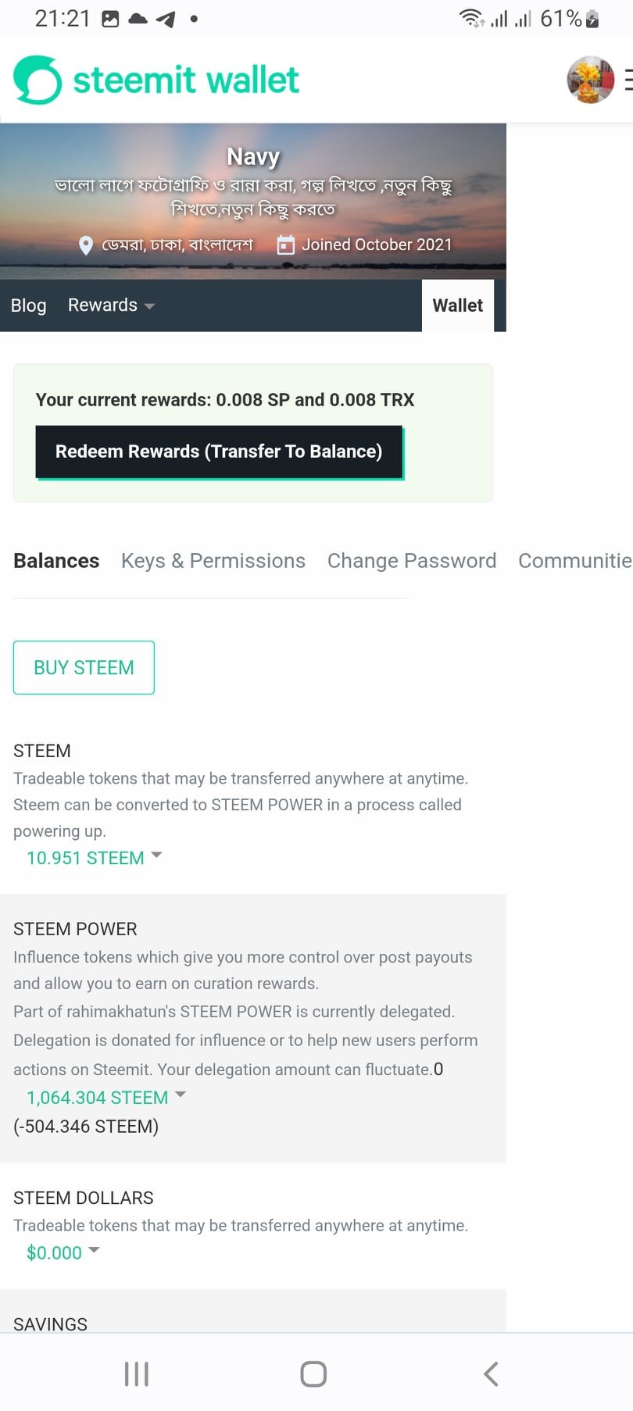The image size is (633, 1411).
Task: Tap the location pin icon
Action: click(86, 245)
